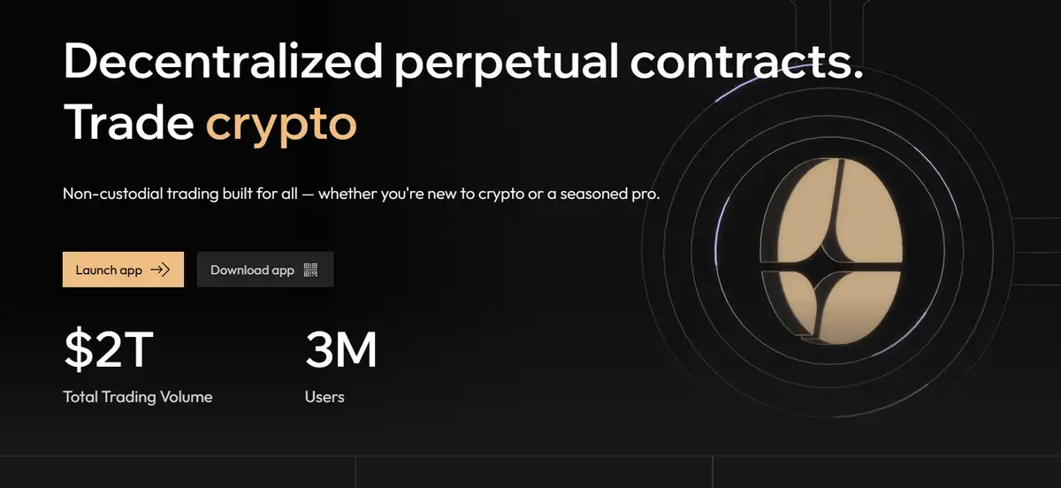This screenshot has height=488, width=1061.
Task: Click the QR code icon
Action: pyautogui.click(x=310, y=270)
